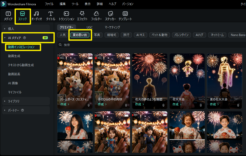Select AI 画像 in the sidebar

point(13,83)
